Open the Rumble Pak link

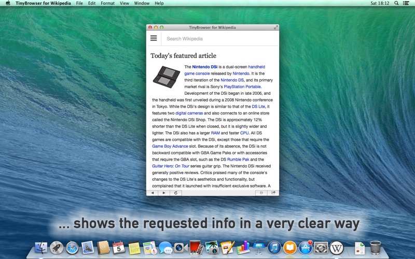(238, 160)
